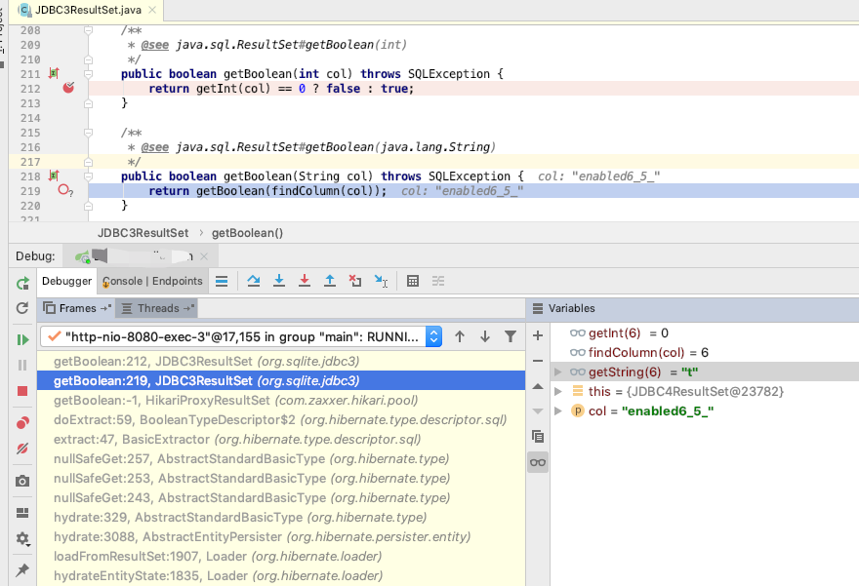Viewport: 859px width, 586px height.
Task: Click the Trace Current Stream Chain icon
Action: click(x=438, y=281)
